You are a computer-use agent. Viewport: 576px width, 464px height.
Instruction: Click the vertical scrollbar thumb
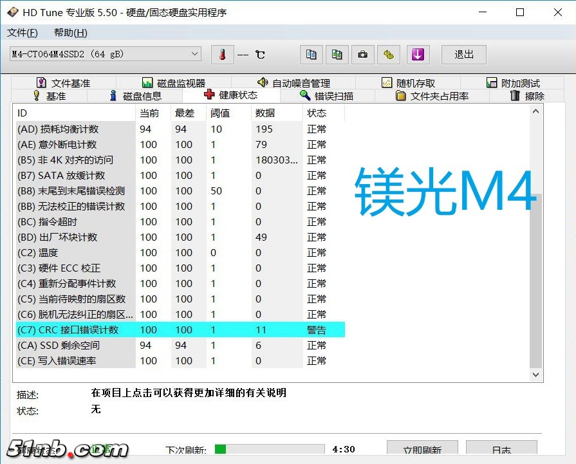pos(535,281)
